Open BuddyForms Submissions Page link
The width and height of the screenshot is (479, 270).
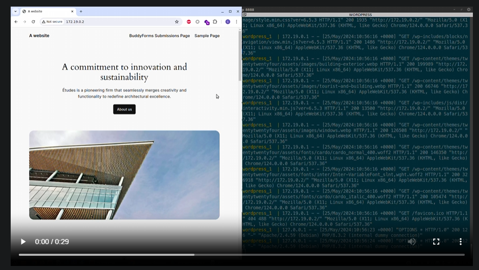pos(159,36)
